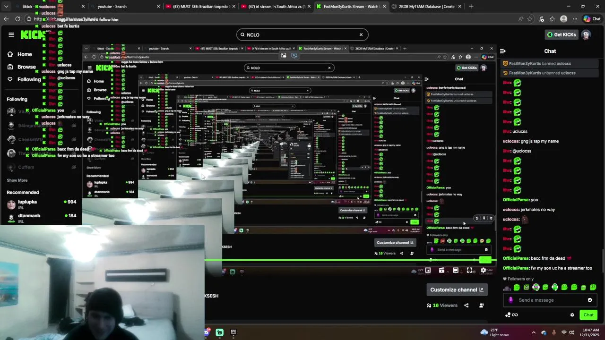Collapse the chat panel arrow icon
The width and height of the screenshot is (605, 340).
(503, 51)
